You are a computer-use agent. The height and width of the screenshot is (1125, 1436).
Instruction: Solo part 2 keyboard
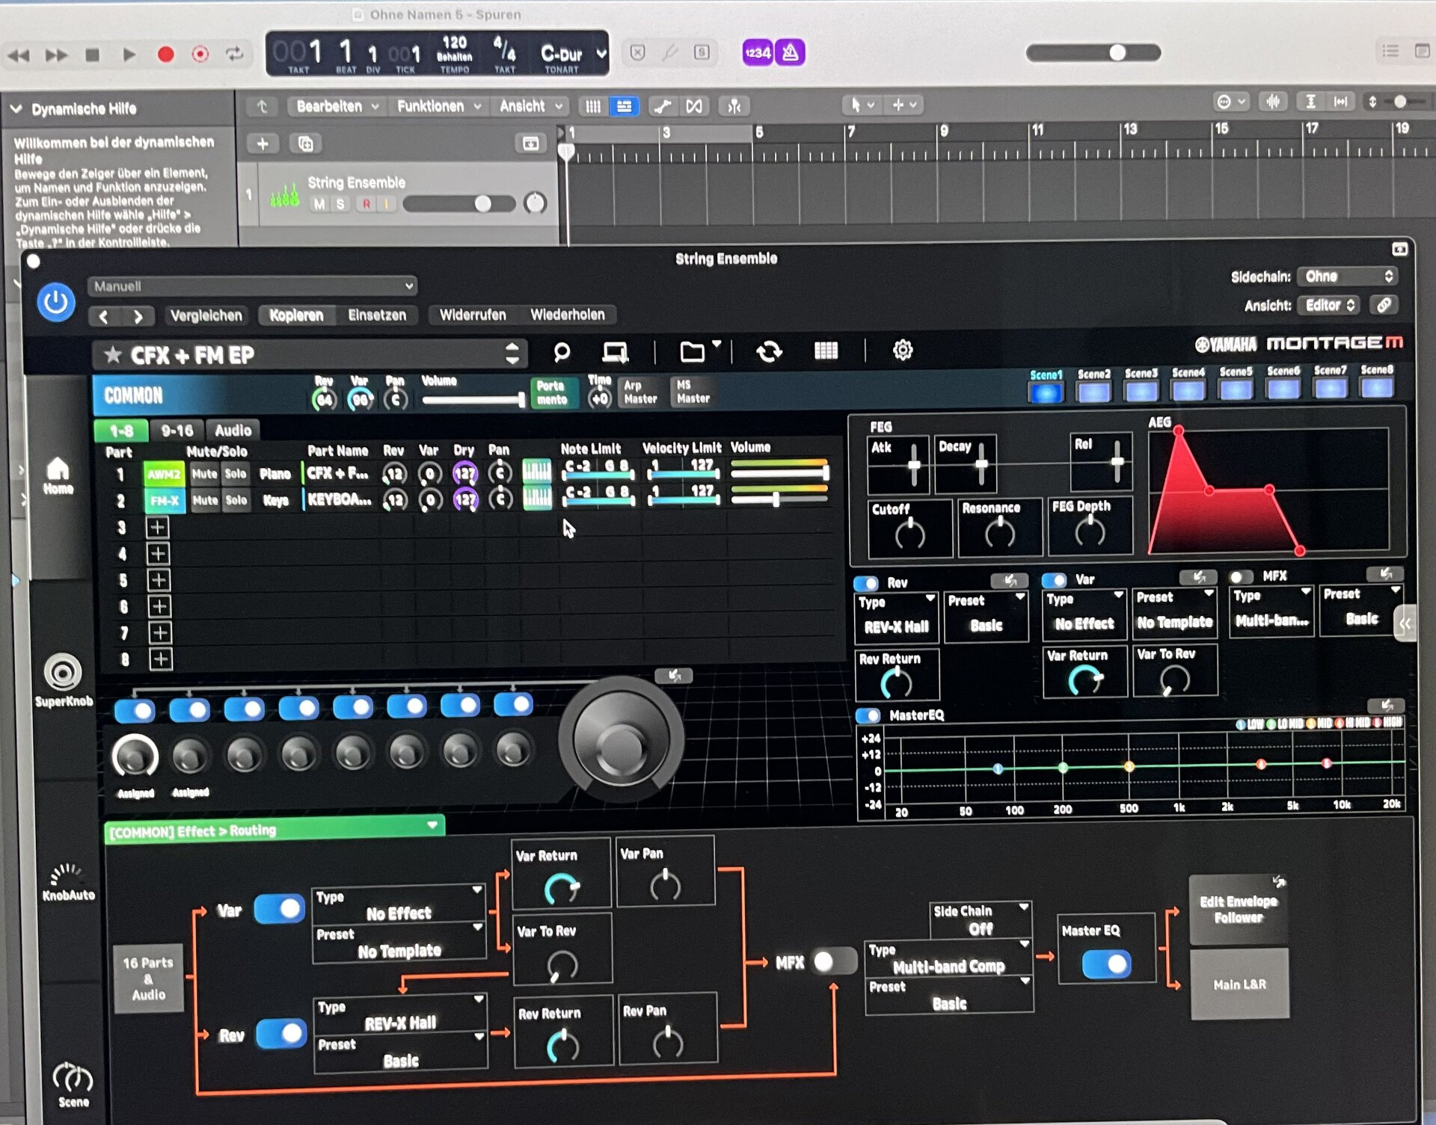pyautogui.click(x=236, y=500)
